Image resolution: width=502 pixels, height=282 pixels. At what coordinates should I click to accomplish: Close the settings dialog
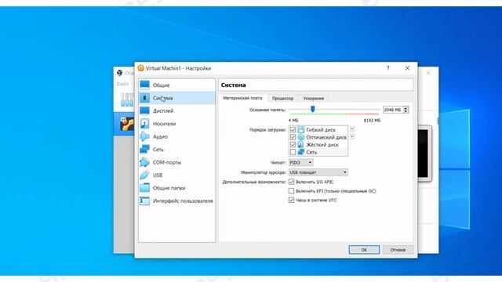click(x=407, y=68)
